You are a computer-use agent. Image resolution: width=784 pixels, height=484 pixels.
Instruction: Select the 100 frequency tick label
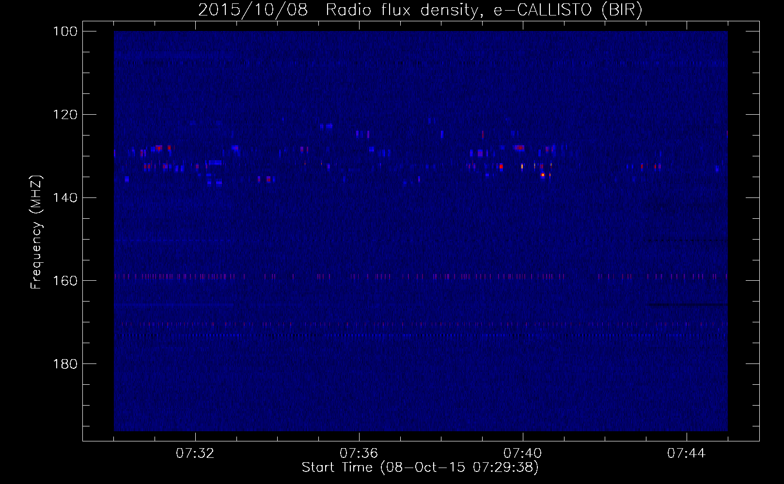(64, 31)
